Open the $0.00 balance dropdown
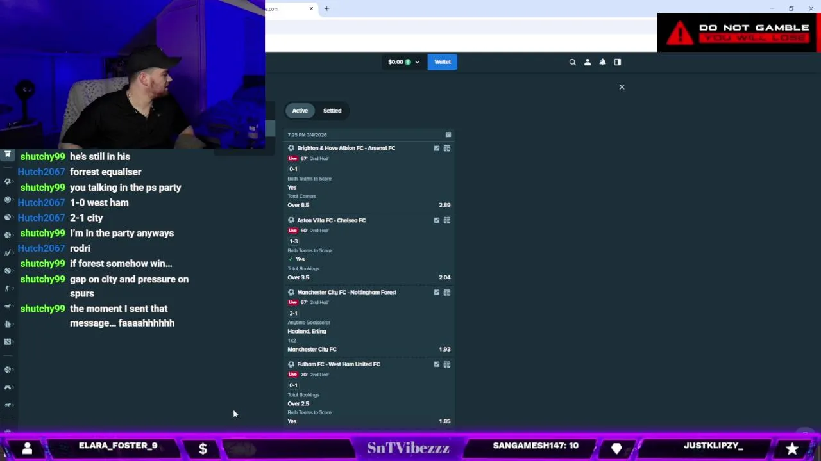This screenshot has height=461, width=821. click(403, 62)
